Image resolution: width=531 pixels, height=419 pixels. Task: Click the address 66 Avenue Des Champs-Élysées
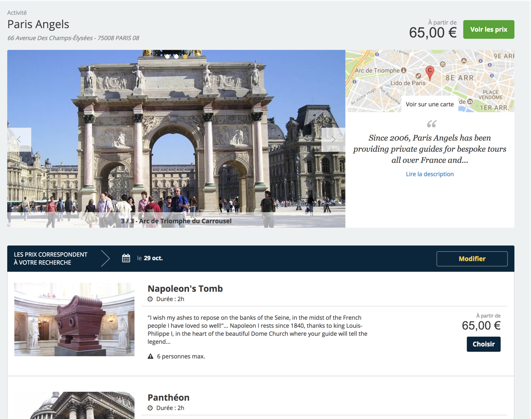[73, 38]
